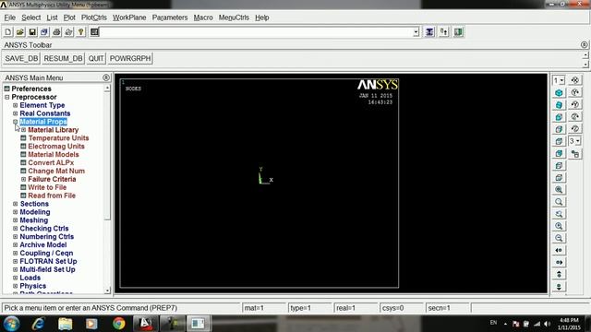Click the Main Menu scrollbar up arrow
Image resolution: width=591 pixels, height=332 pixels.
pyautogui.click(x=107, y=88)
